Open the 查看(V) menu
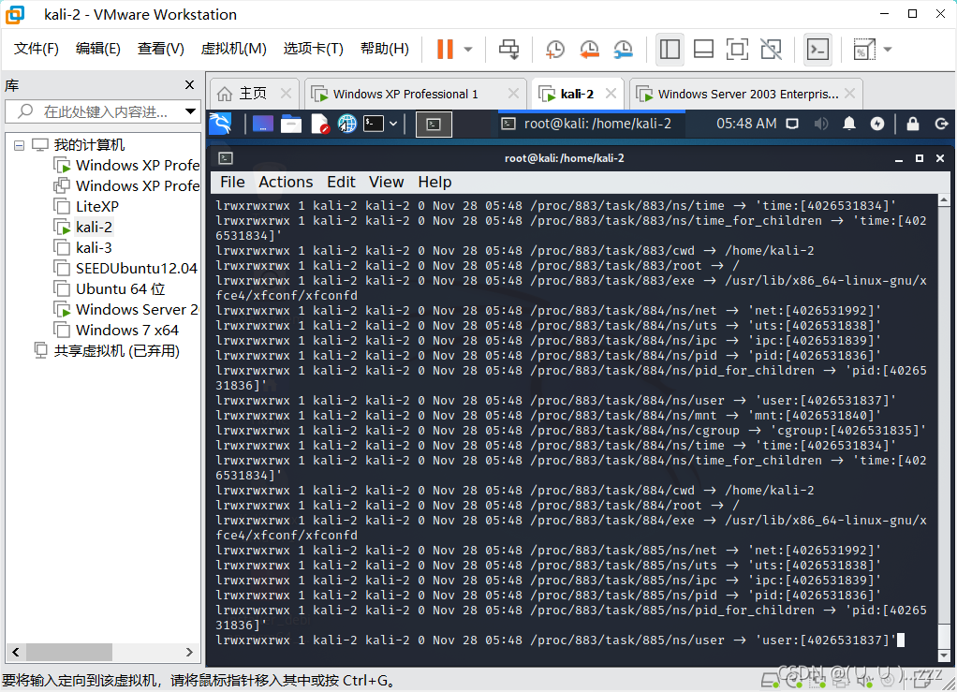Image resolution: width=957 pixels, height=692 pixels. coord(160,48)
